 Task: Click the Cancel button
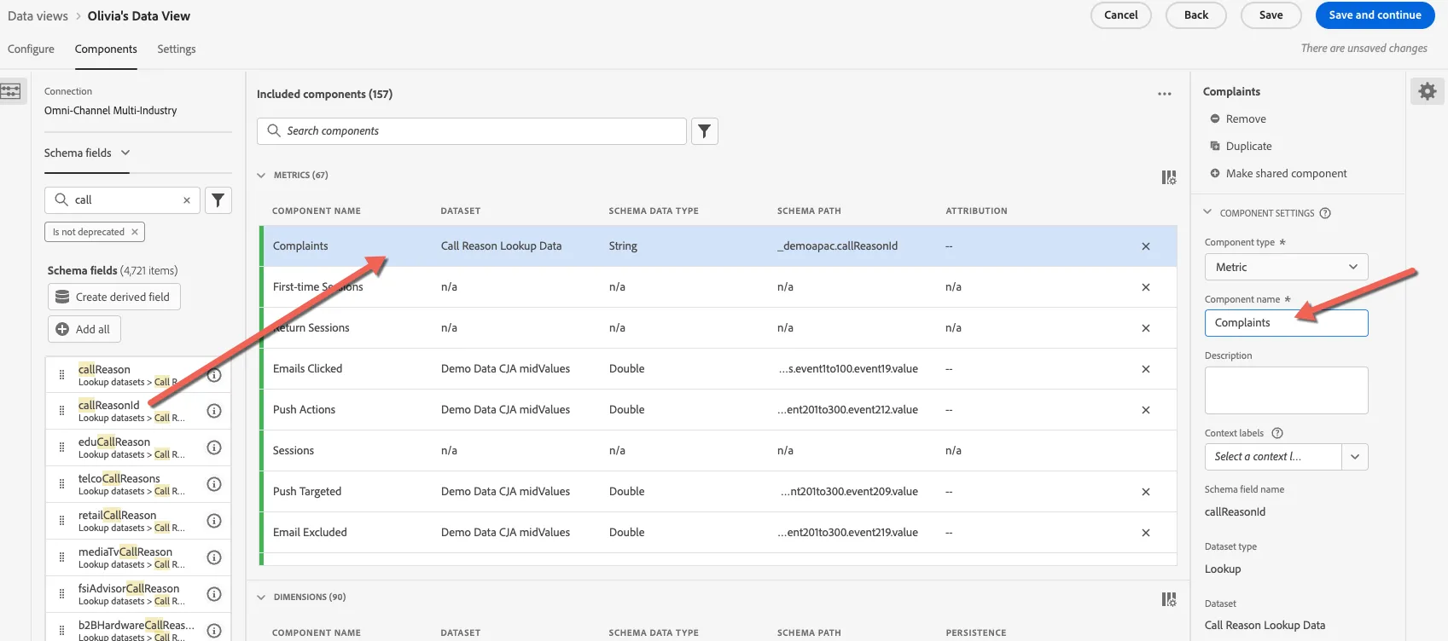click(1120, 15)
